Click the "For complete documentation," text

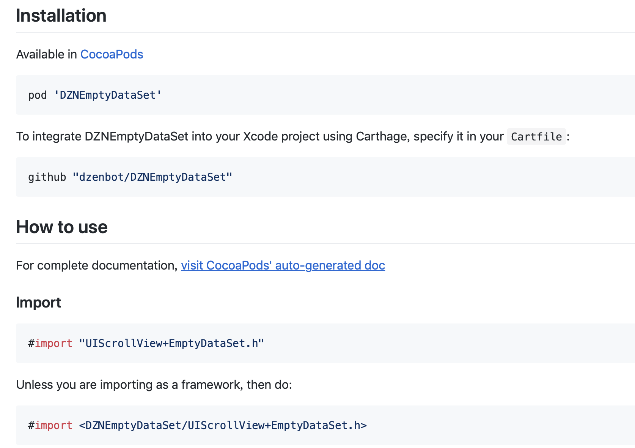click(x=96, y=265)
